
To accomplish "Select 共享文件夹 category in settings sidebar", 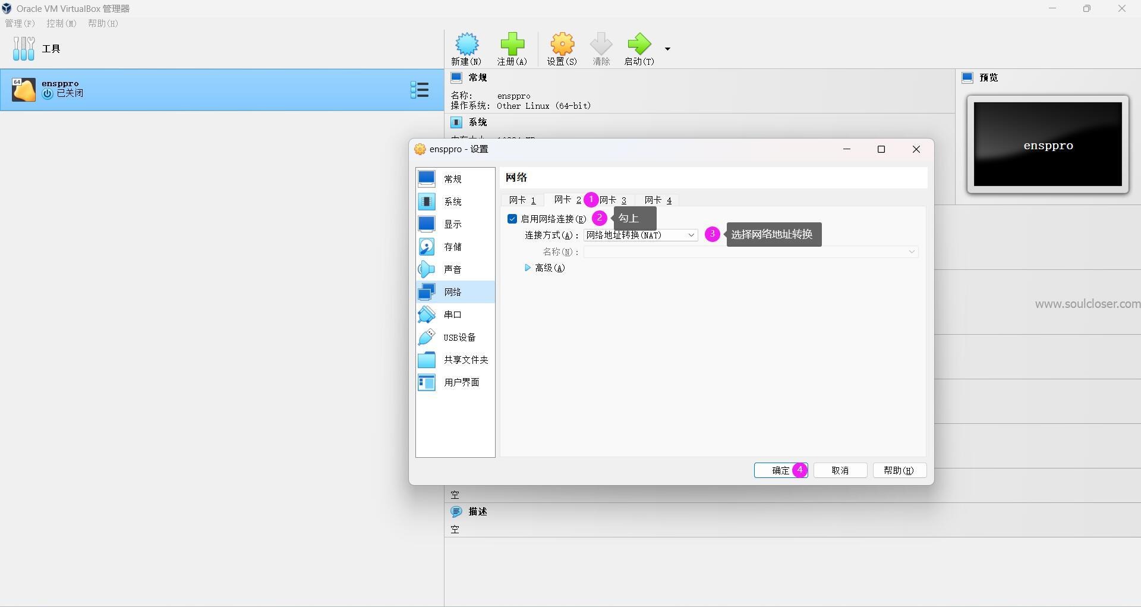I will [x=455, y=360].
